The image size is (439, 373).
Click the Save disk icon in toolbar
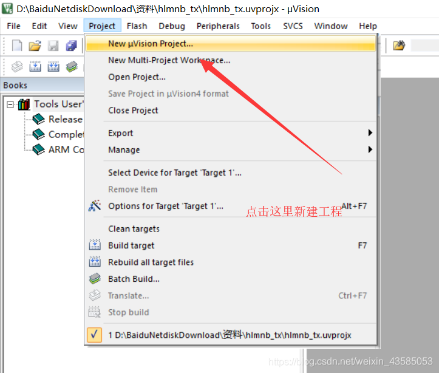click(x=53, y=46)
